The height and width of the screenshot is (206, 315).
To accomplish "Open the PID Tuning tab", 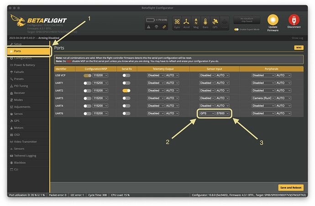I will tap(28, 86).
